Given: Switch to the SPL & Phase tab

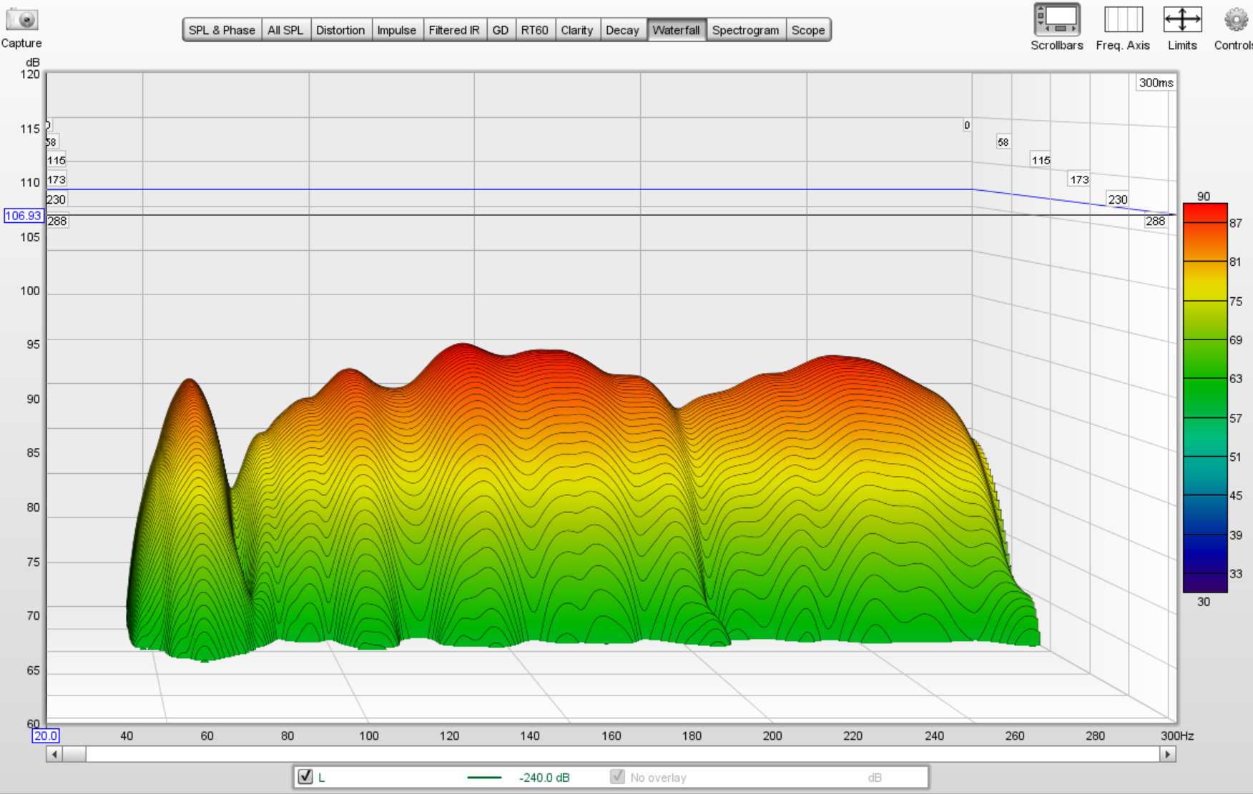Looking at the screenshot, I should (222, 30).
